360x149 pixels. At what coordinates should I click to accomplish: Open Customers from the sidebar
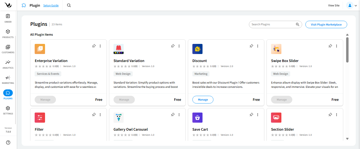pyautogui.click(x=8, y=49)
